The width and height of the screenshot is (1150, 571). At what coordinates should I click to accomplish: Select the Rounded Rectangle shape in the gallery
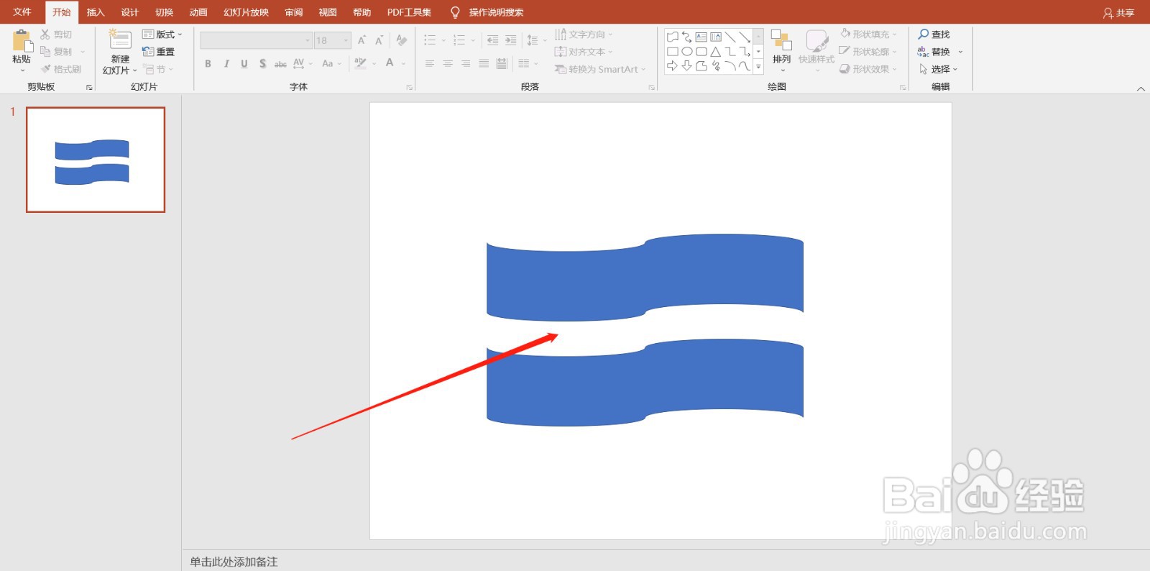tap(701, 52)
